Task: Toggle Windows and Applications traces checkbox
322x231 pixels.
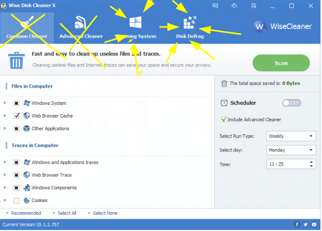Action: 16,163
